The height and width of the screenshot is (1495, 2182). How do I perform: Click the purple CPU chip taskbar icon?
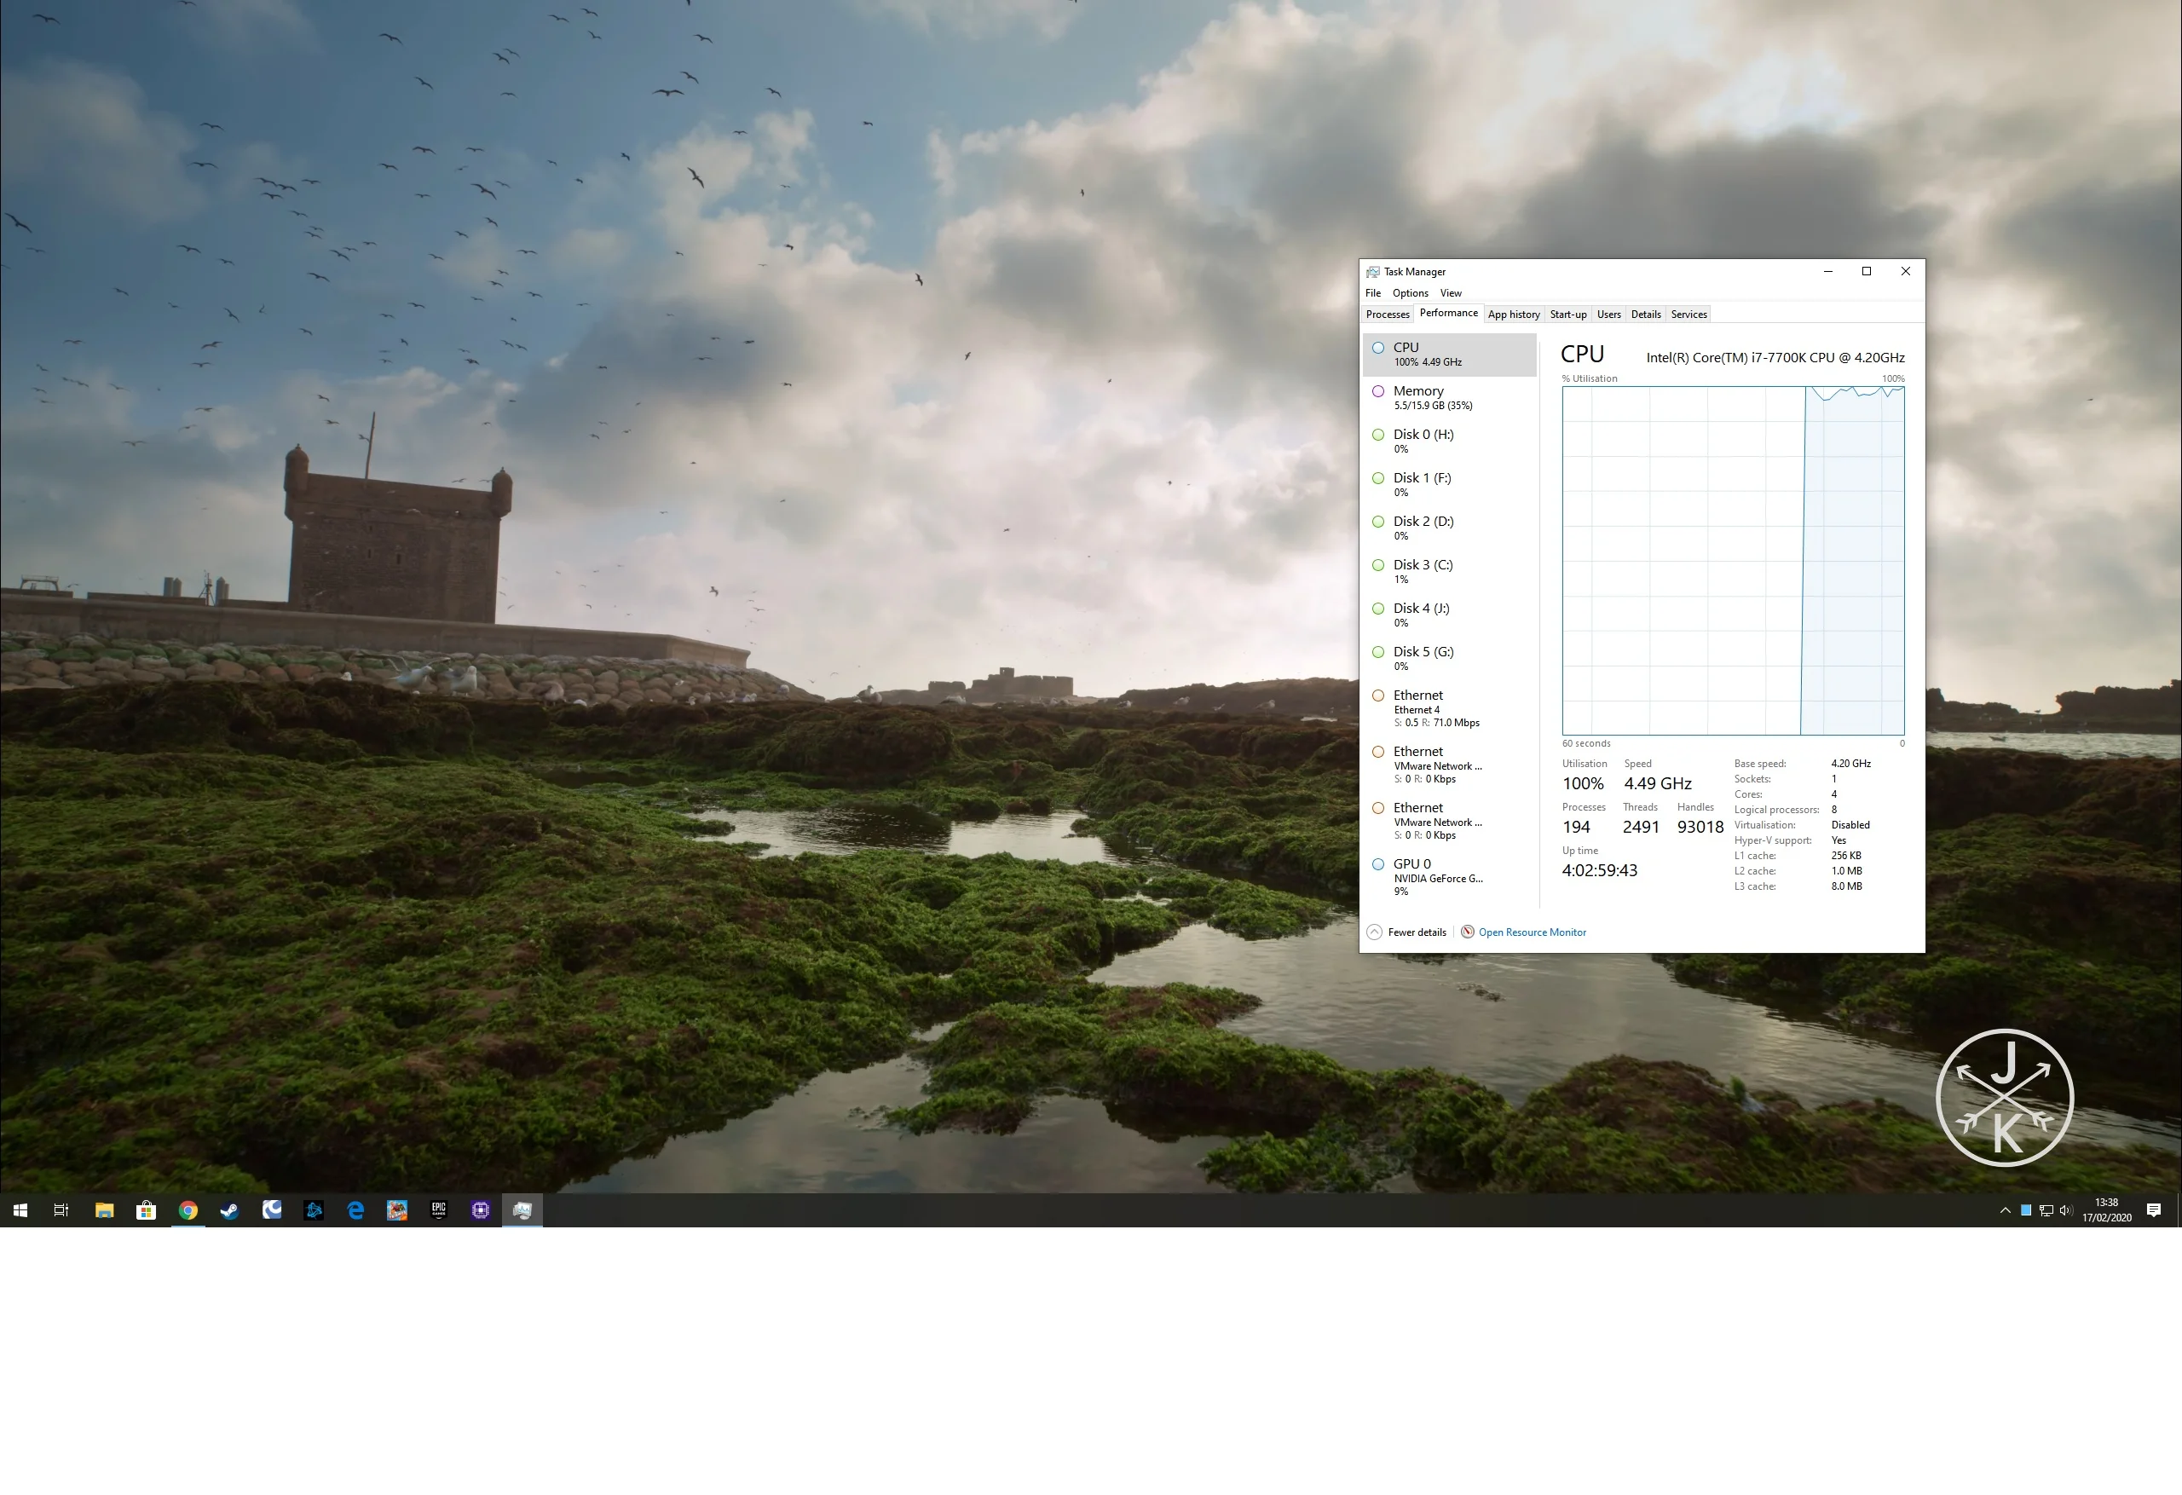(x=481, y=1210)
